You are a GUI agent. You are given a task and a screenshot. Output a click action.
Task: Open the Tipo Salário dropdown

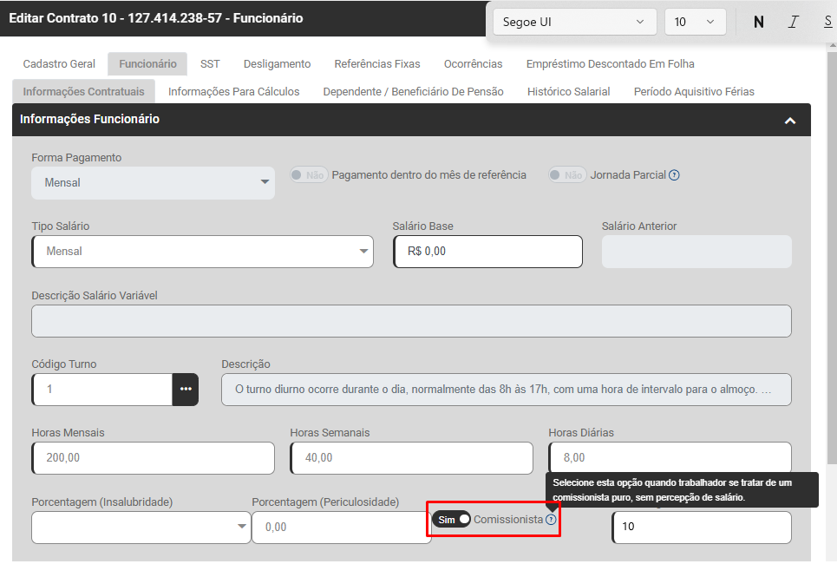(x=202, y=252)
